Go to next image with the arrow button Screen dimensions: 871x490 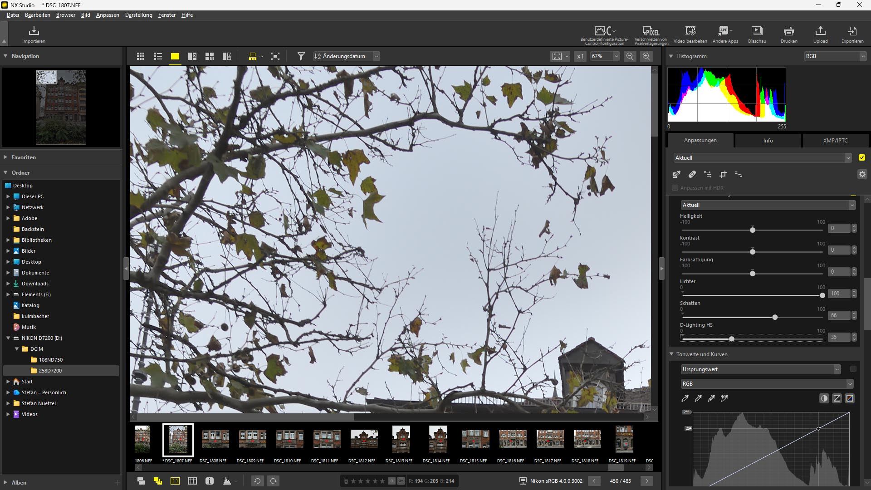[x=647, y=481]
